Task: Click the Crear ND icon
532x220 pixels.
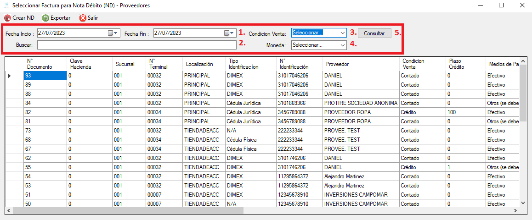Action: [7, 18]
